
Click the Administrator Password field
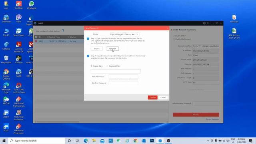[206, 103]
